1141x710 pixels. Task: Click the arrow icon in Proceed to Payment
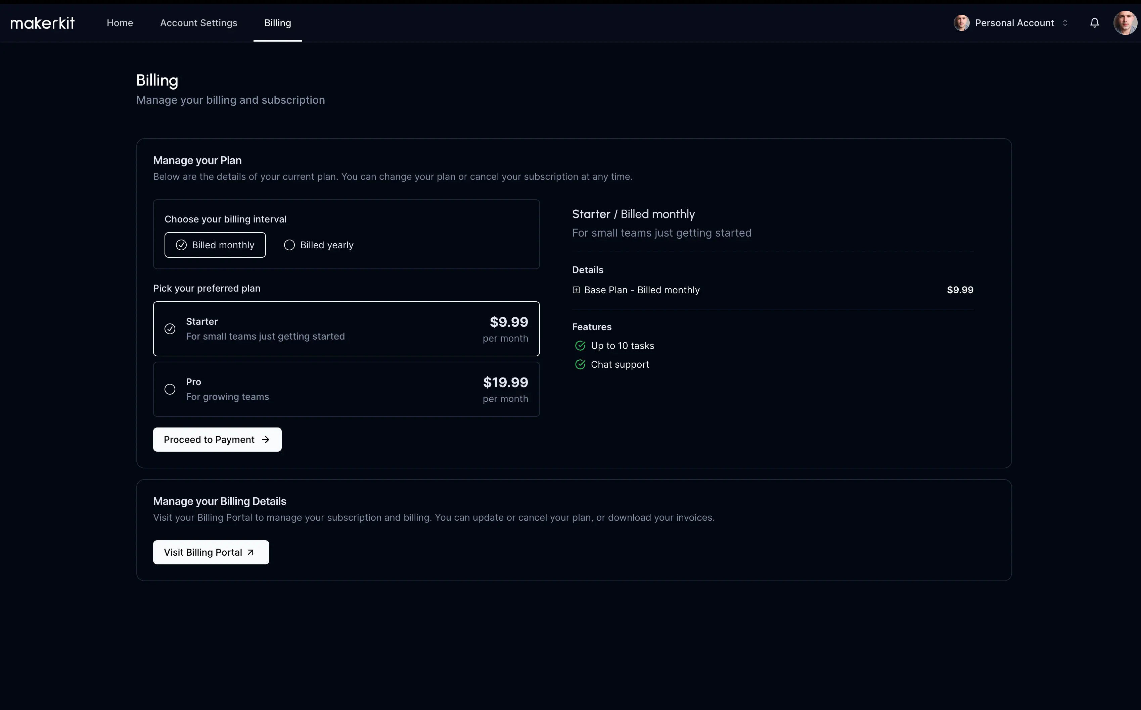click(x=266, y=440)
